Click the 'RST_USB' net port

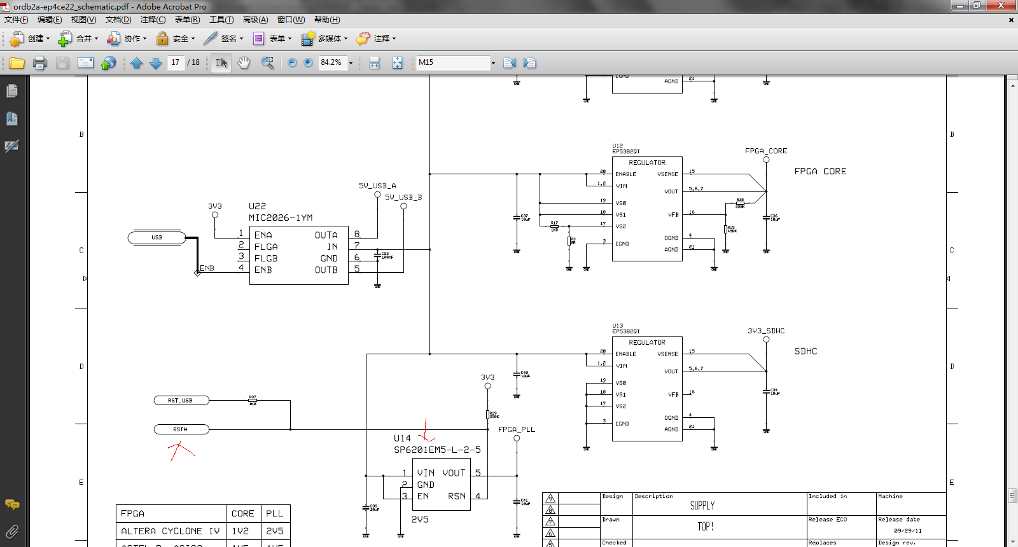point(181,400)
